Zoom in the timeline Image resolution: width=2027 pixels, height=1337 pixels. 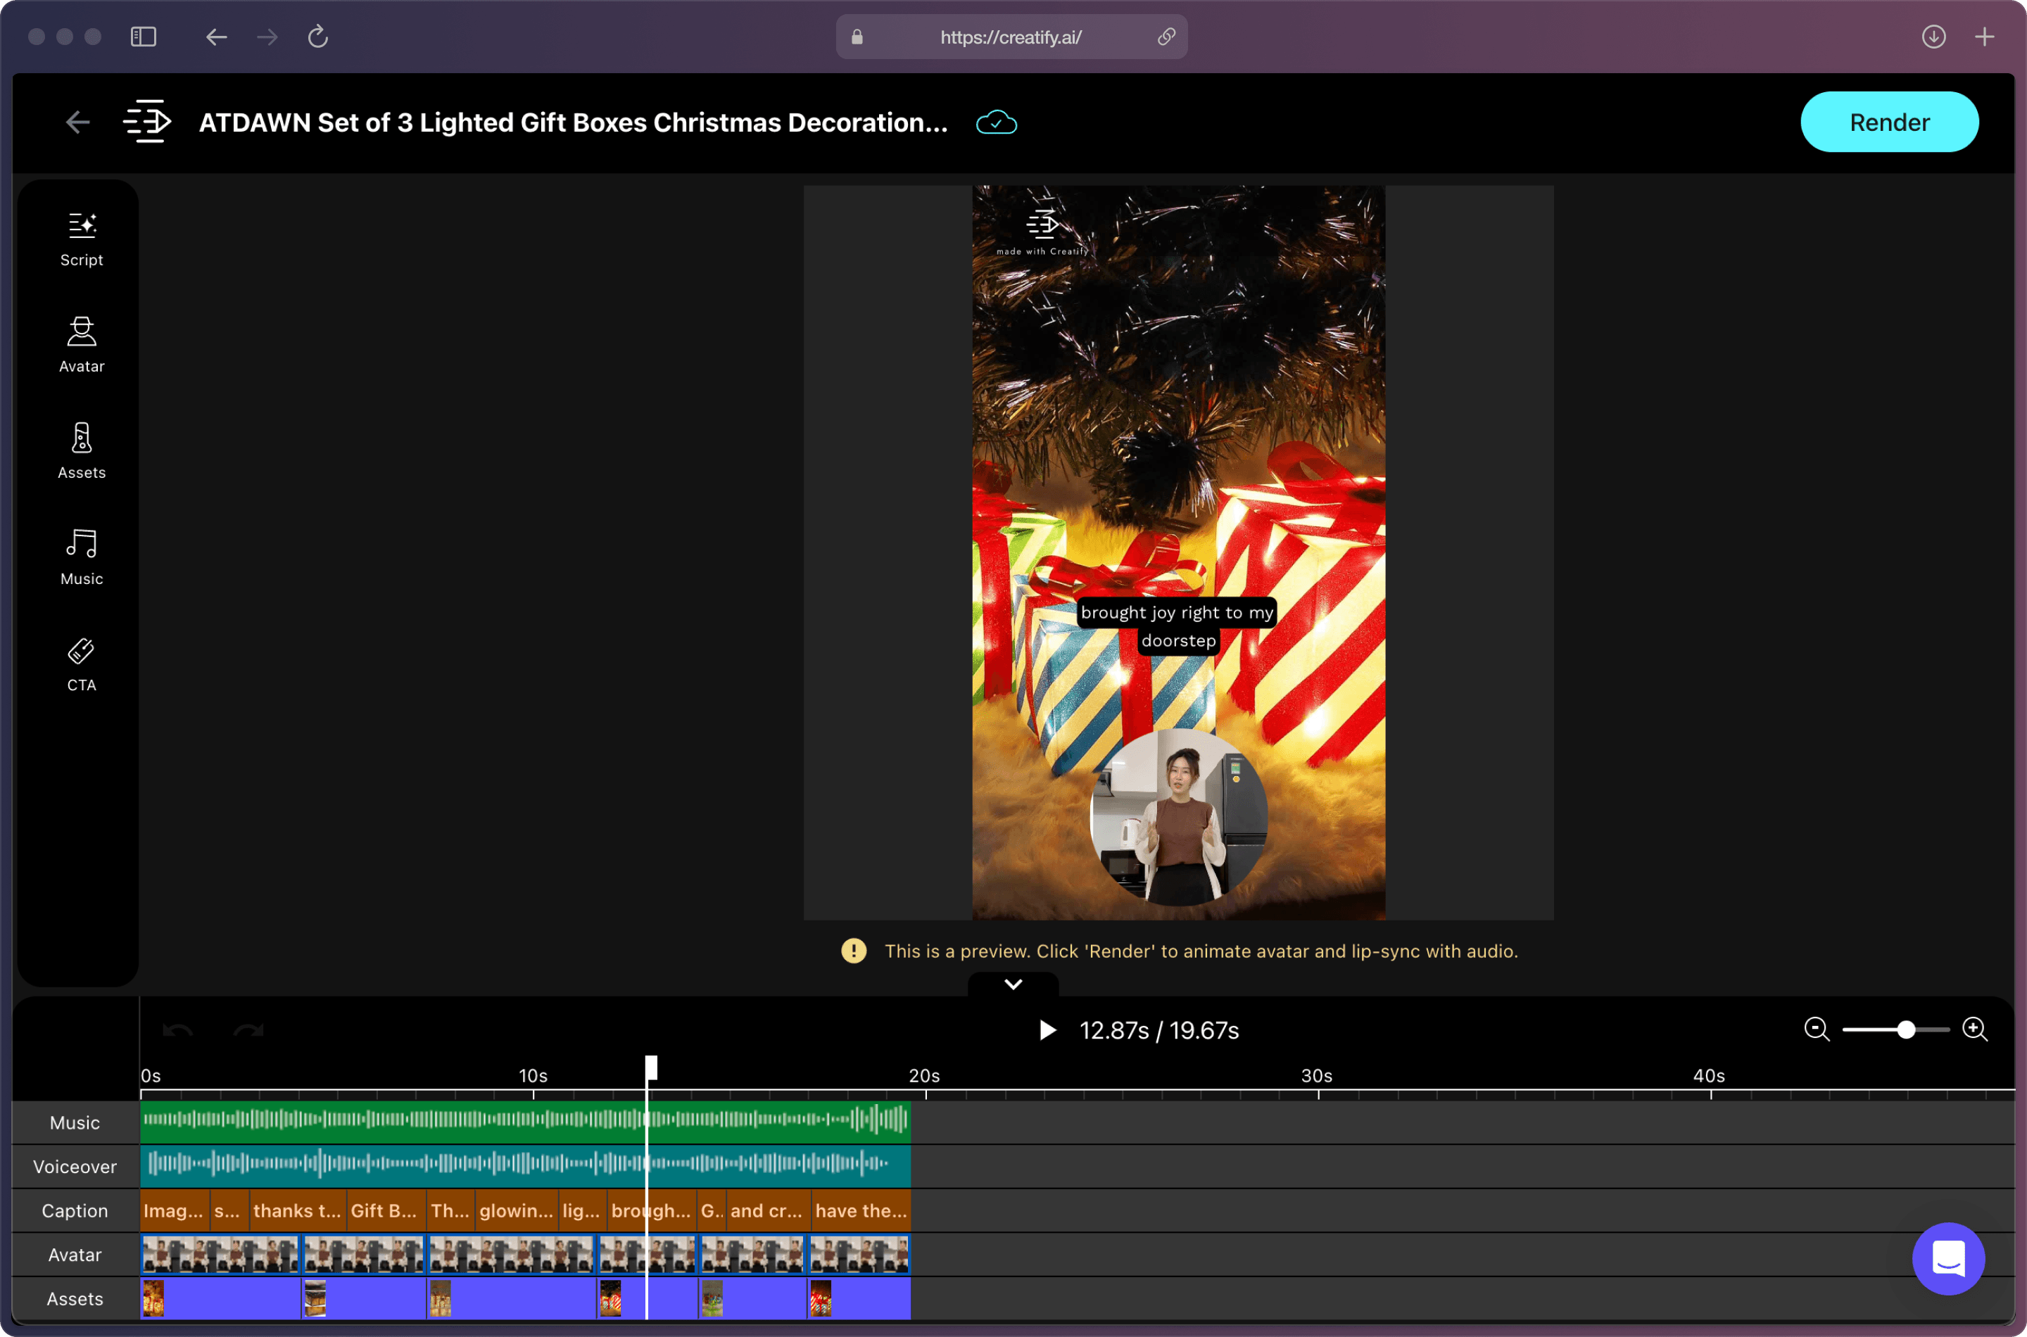click(x=1974, y=1029)
